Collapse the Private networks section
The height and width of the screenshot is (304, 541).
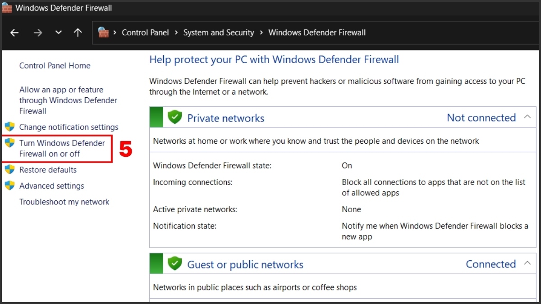527,118
